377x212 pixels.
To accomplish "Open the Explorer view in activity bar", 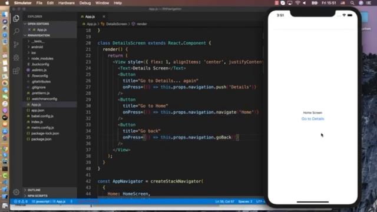I will tap(16, 18).
